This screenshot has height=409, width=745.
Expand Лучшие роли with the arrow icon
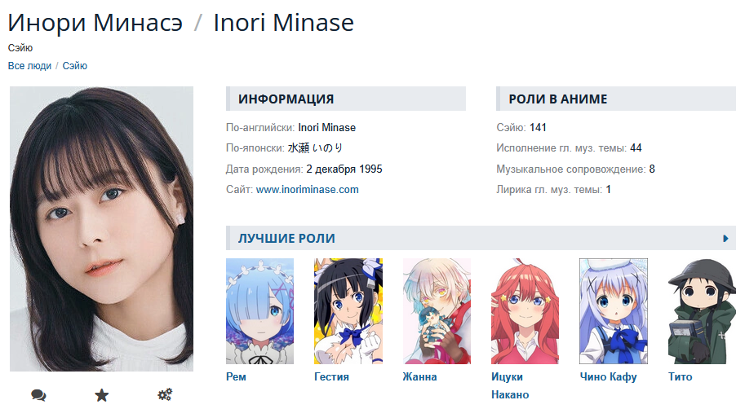[725, 238]
